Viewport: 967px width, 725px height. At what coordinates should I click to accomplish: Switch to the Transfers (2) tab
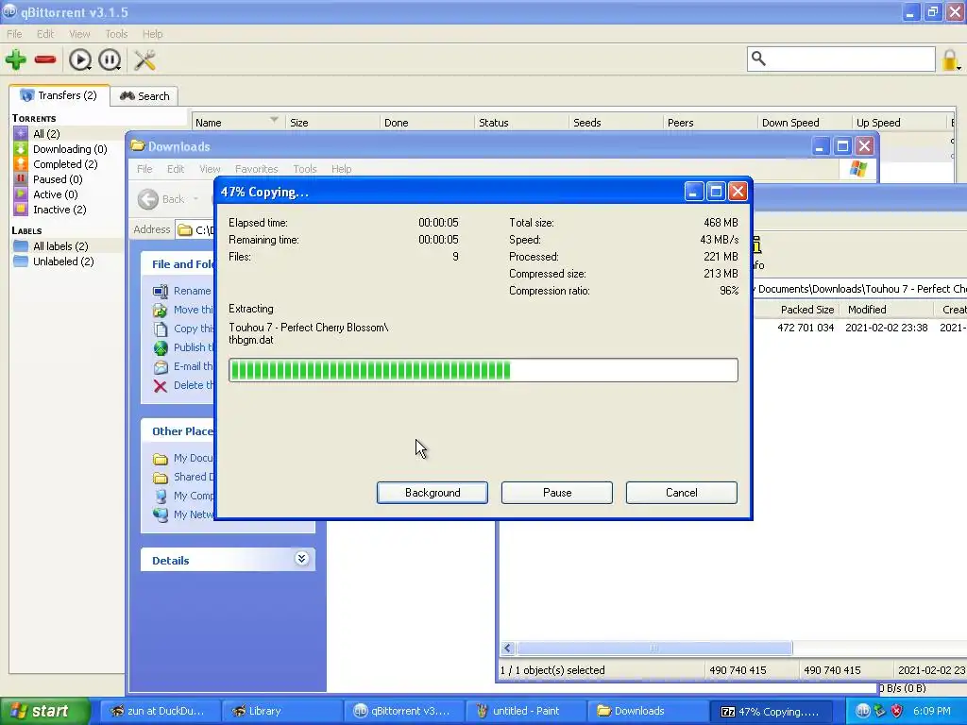point(59,95)
